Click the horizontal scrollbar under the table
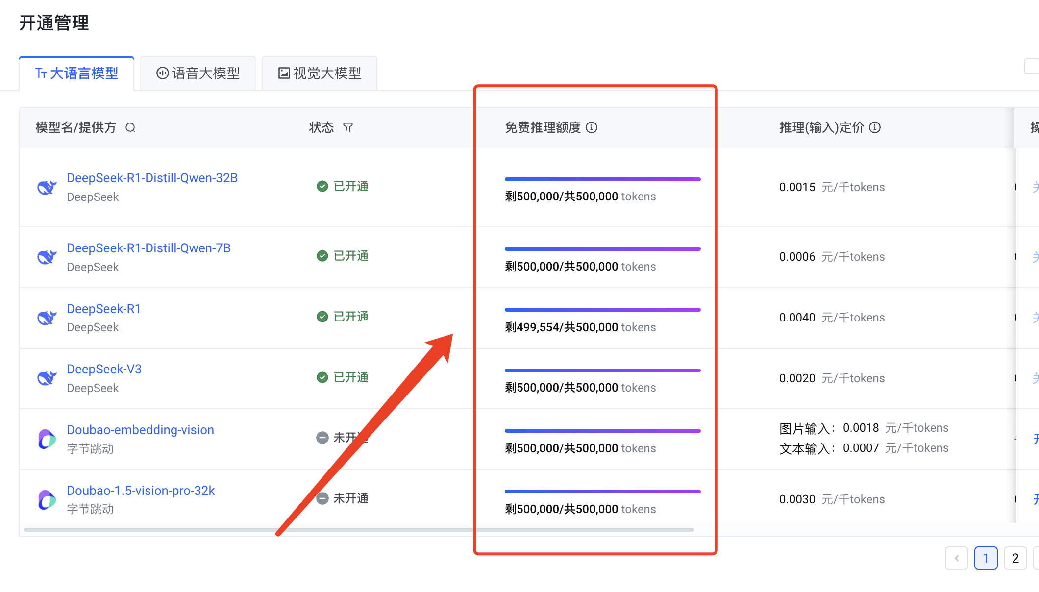 coord(358,530)
